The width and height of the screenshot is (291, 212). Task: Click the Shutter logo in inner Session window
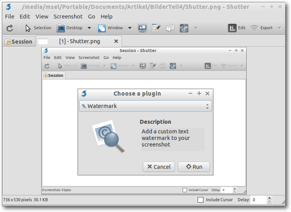(x=46, y=50)
